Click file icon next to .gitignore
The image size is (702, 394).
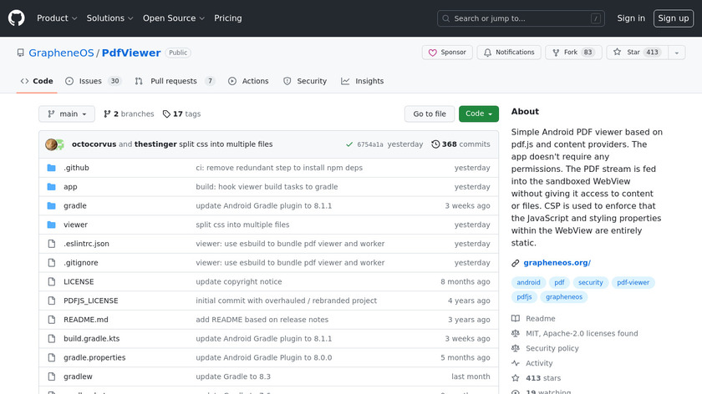pos(52,262)
